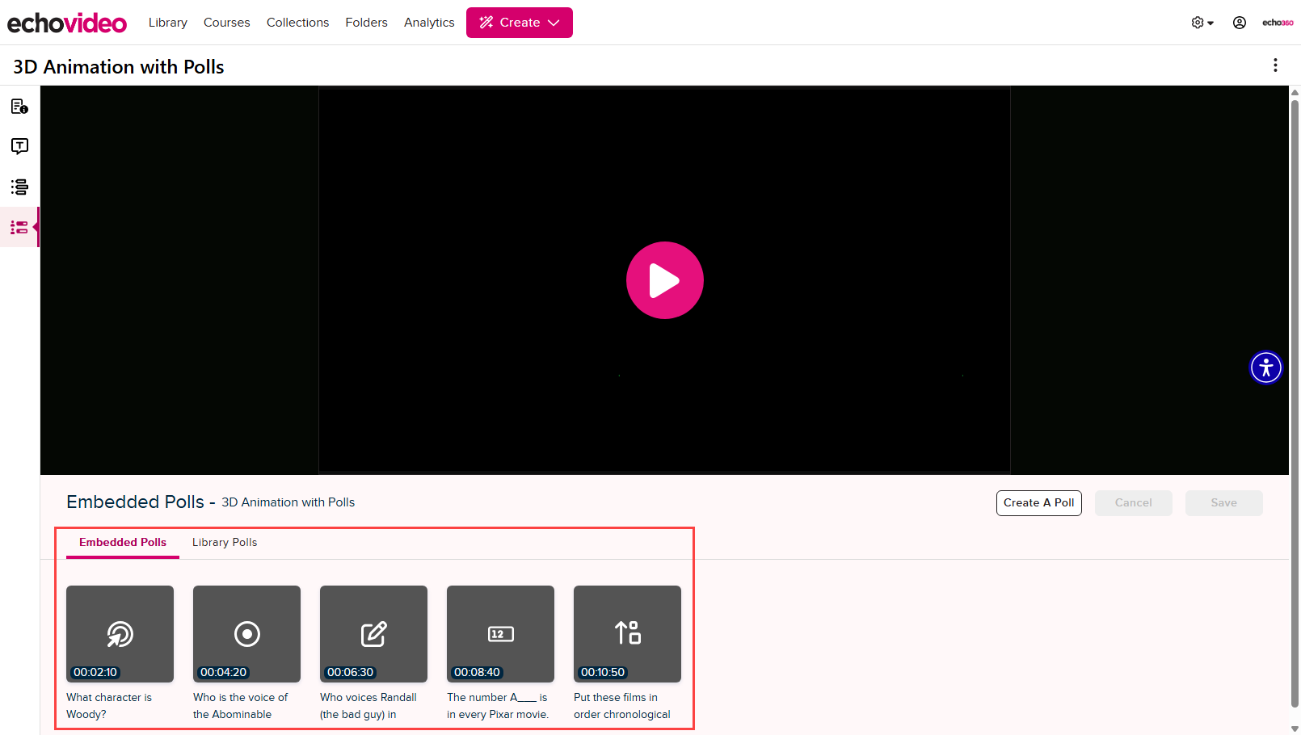Navigate to Folders
Viewport: 1301px width, 735px height.
(367, 23)
